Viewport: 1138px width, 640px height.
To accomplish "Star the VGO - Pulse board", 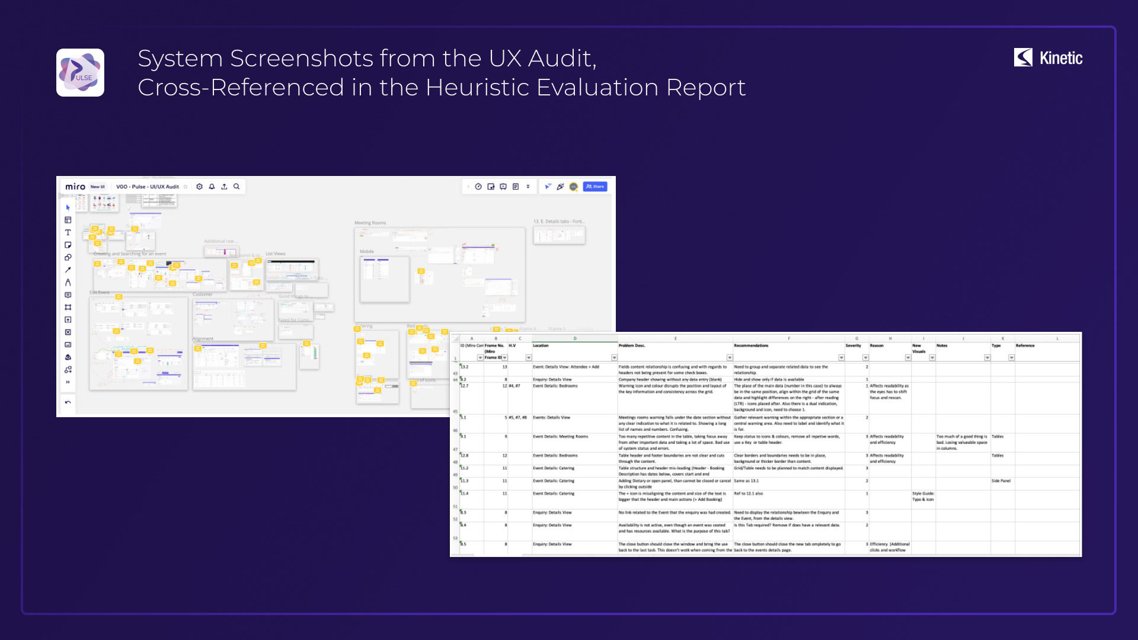I will (186, 187).
